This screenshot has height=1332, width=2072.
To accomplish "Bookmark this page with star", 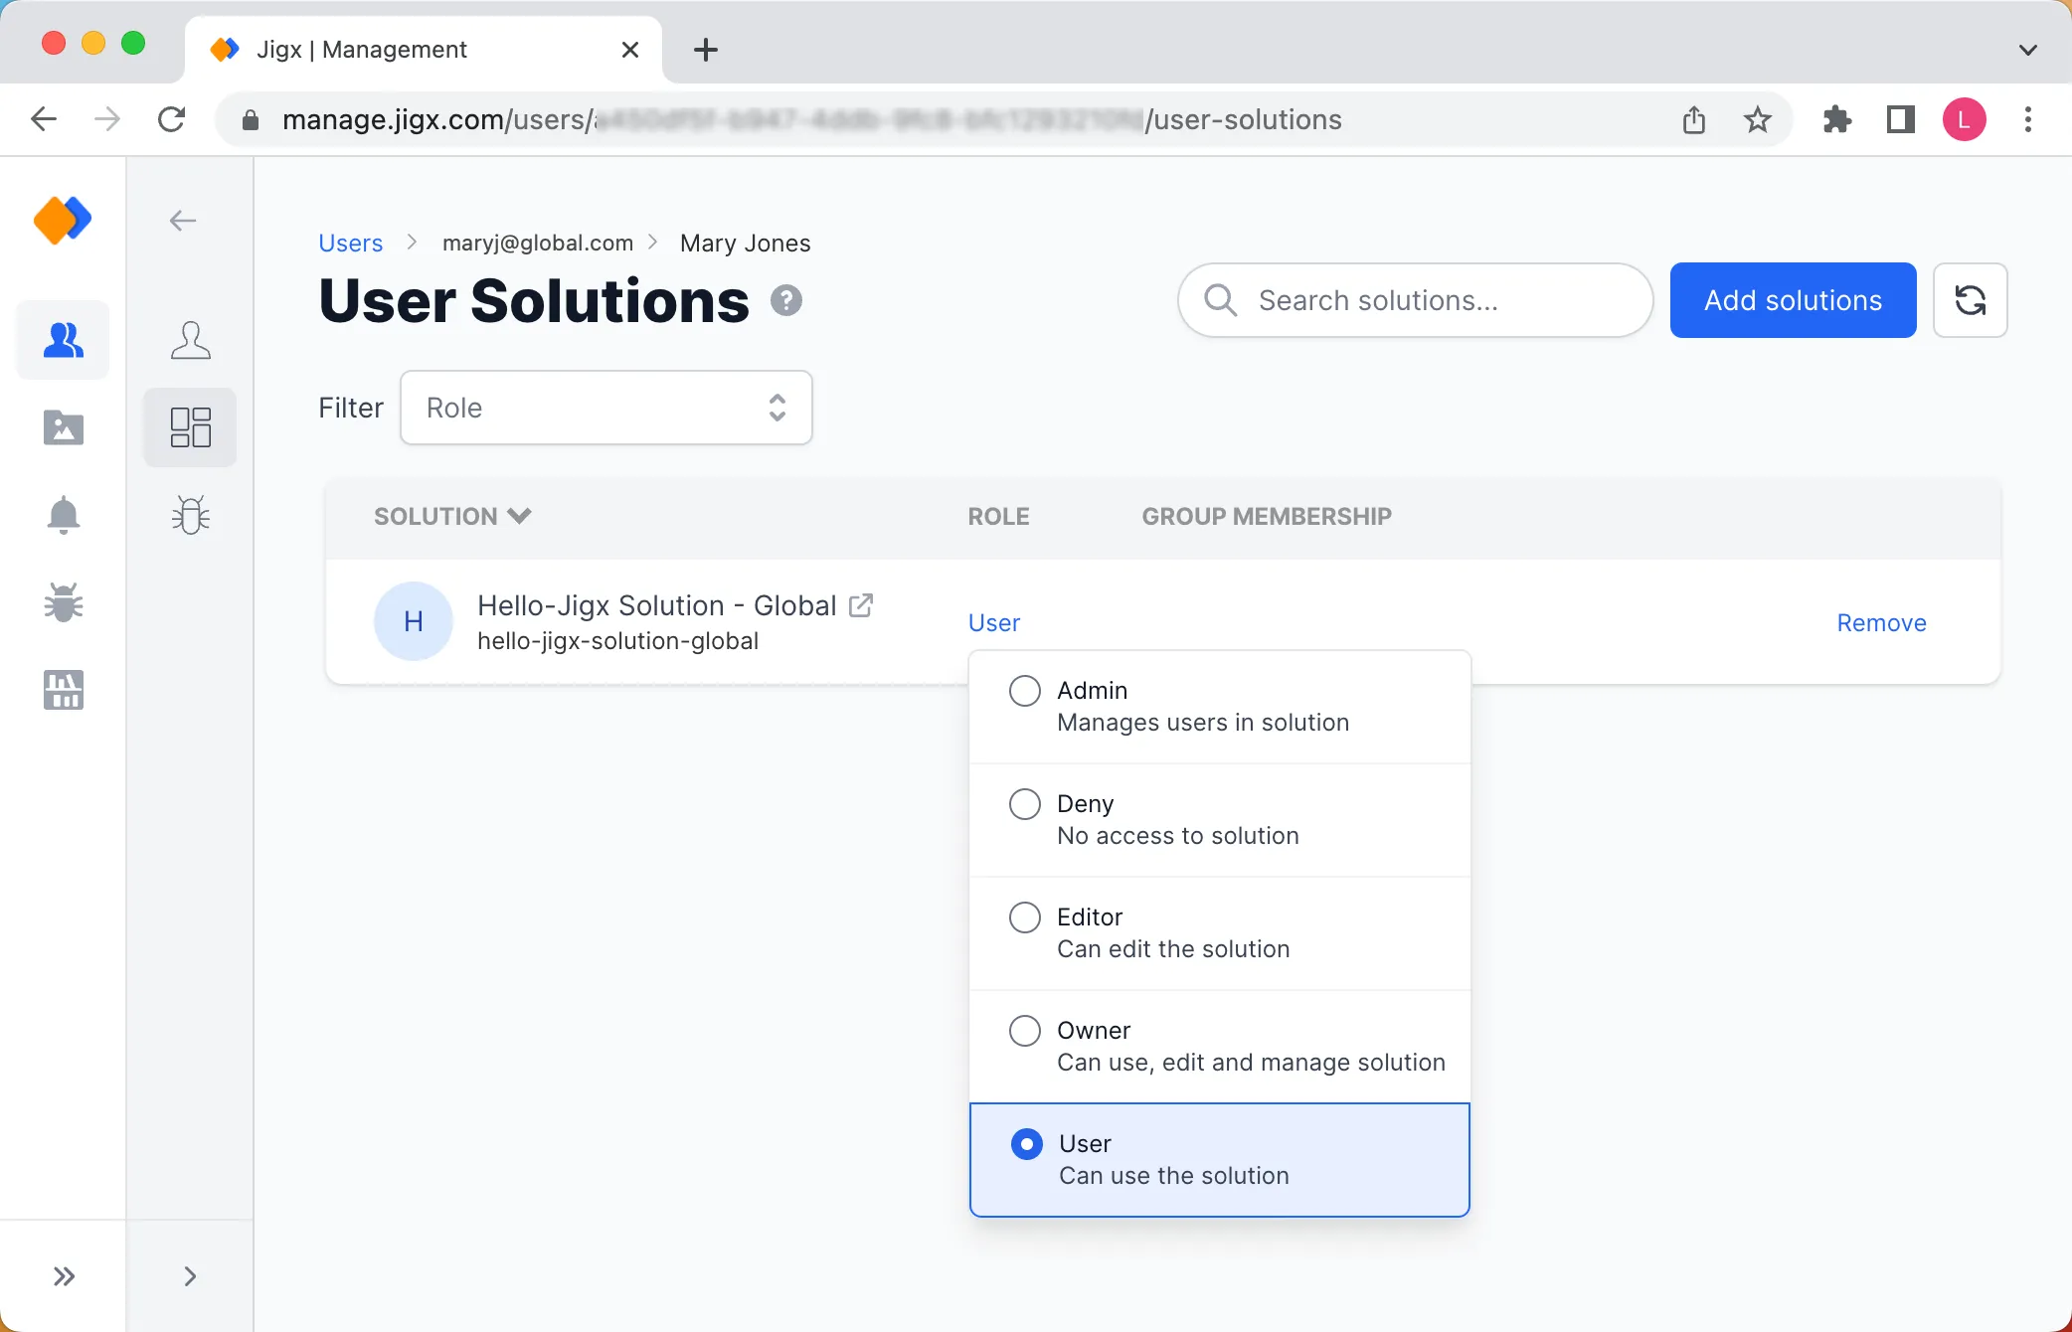I will coord(1758,120).
